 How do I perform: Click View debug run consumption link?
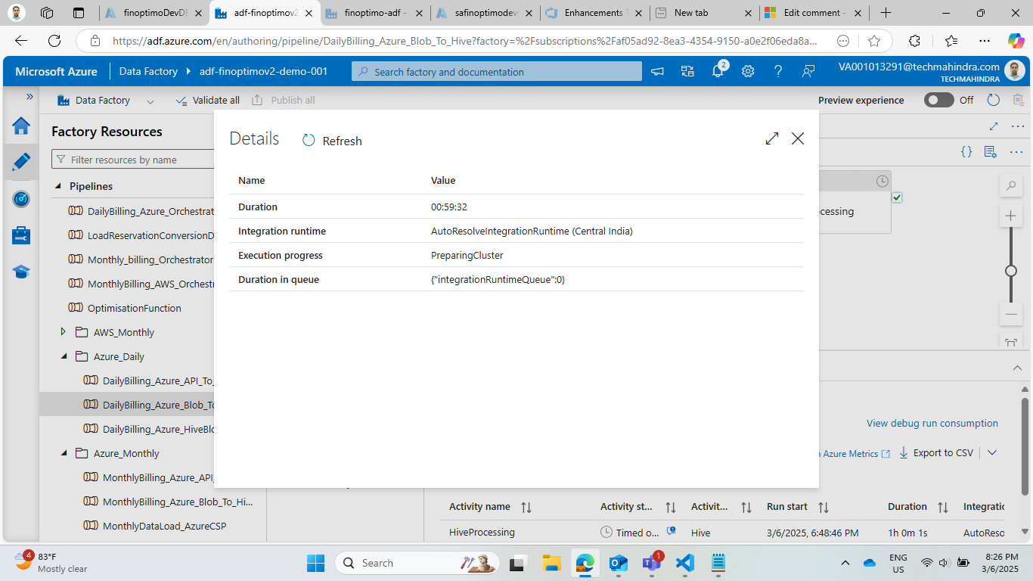(932, 423)
